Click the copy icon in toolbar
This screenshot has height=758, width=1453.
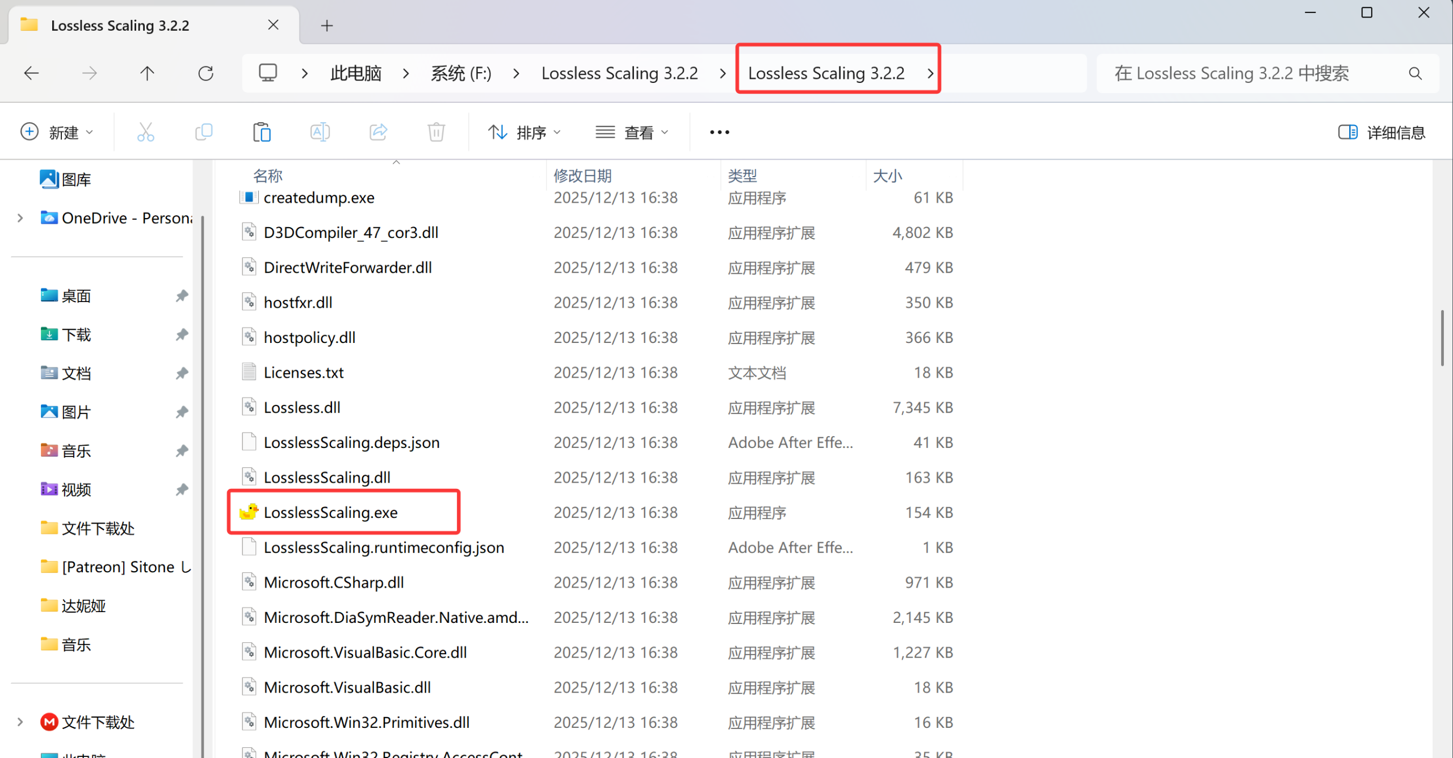click(204, 132)
